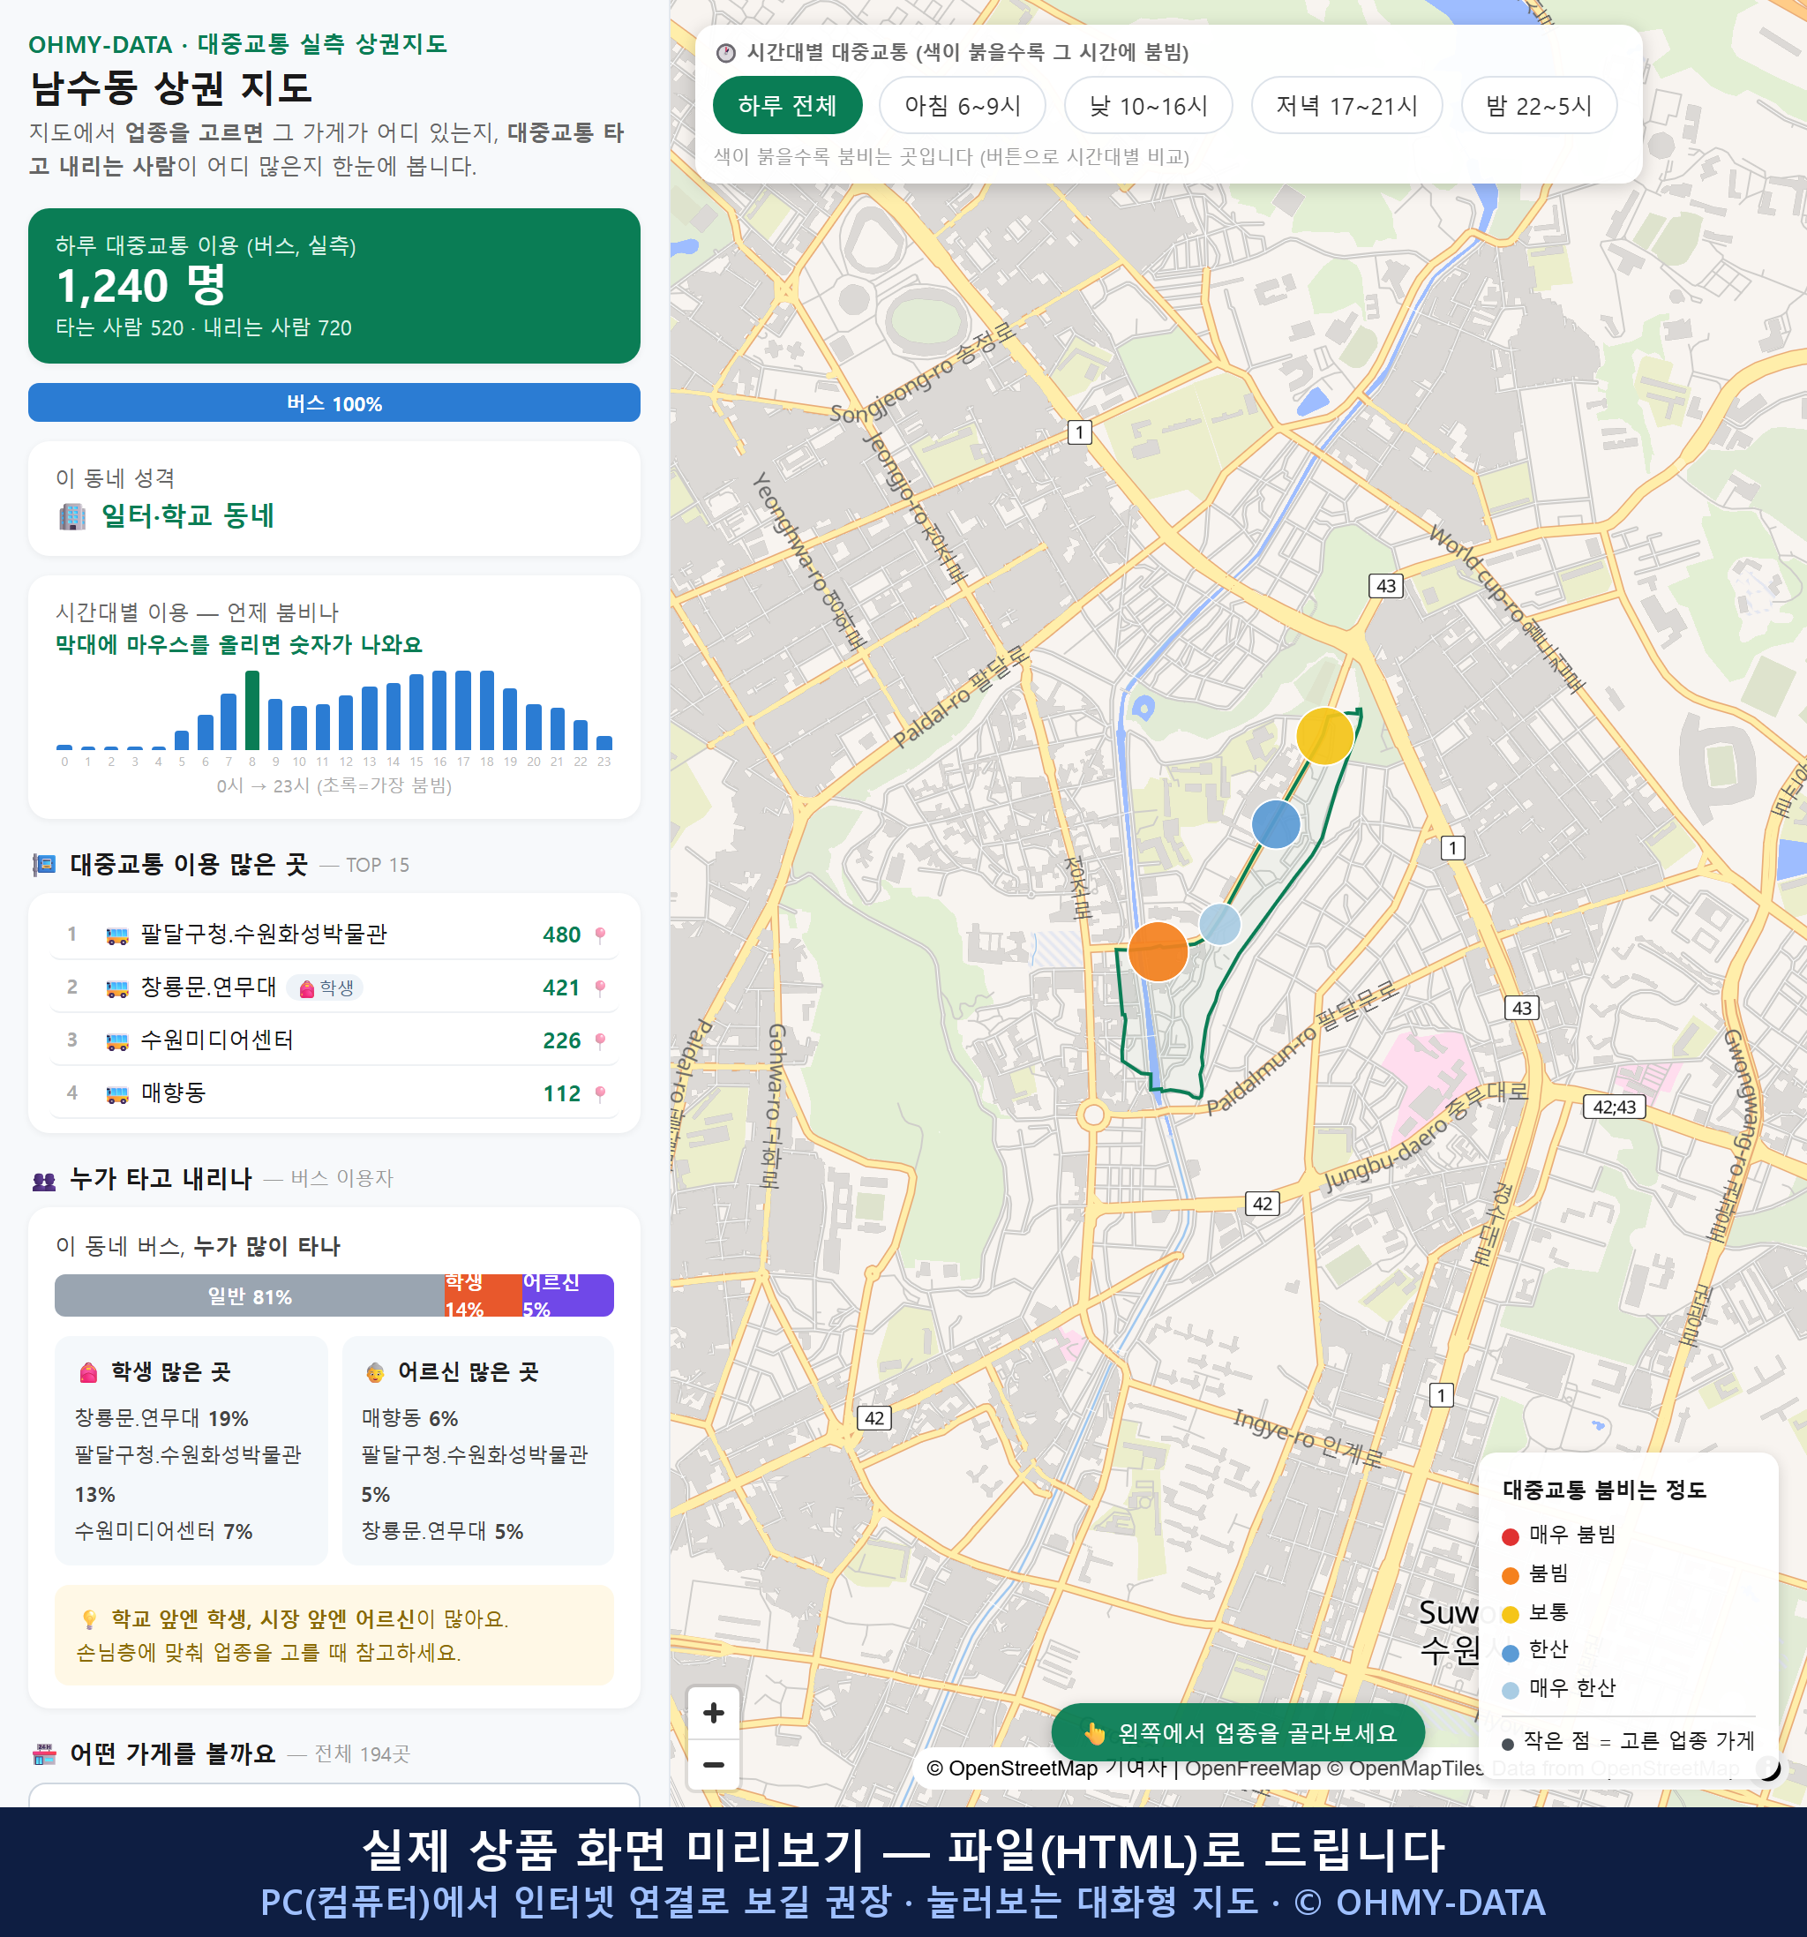Screen dimensions: 1807x1937
Task: Click the 학생 badge on 창룡문.연무대
Action: click(x=326, y=988)
